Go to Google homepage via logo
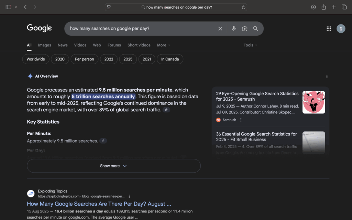This screenshot has width=352, height=220. (39, 28)
